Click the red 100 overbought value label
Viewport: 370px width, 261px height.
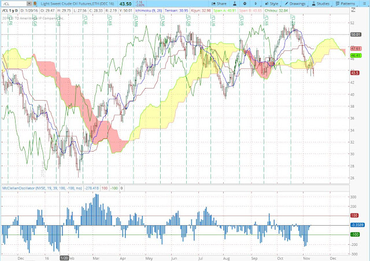click(105, 188)
